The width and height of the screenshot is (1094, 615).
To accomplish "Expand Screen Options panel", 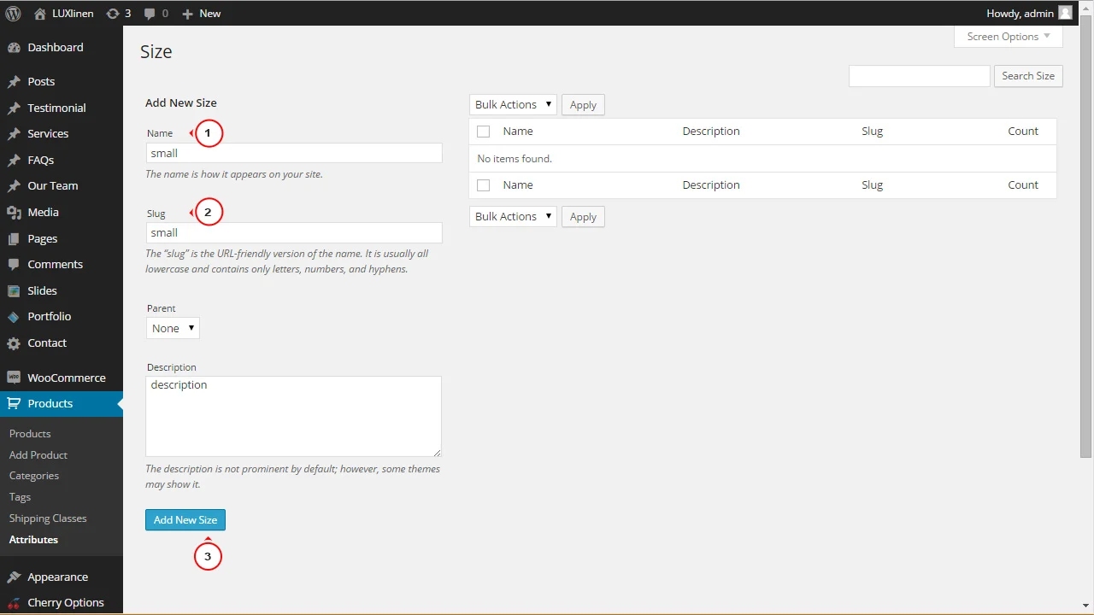I will point(1008,37).
